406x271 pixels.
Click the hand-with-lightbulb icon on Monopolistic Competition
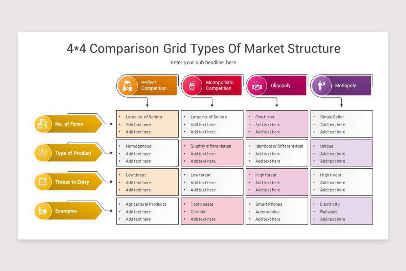(x=191, y=85)
